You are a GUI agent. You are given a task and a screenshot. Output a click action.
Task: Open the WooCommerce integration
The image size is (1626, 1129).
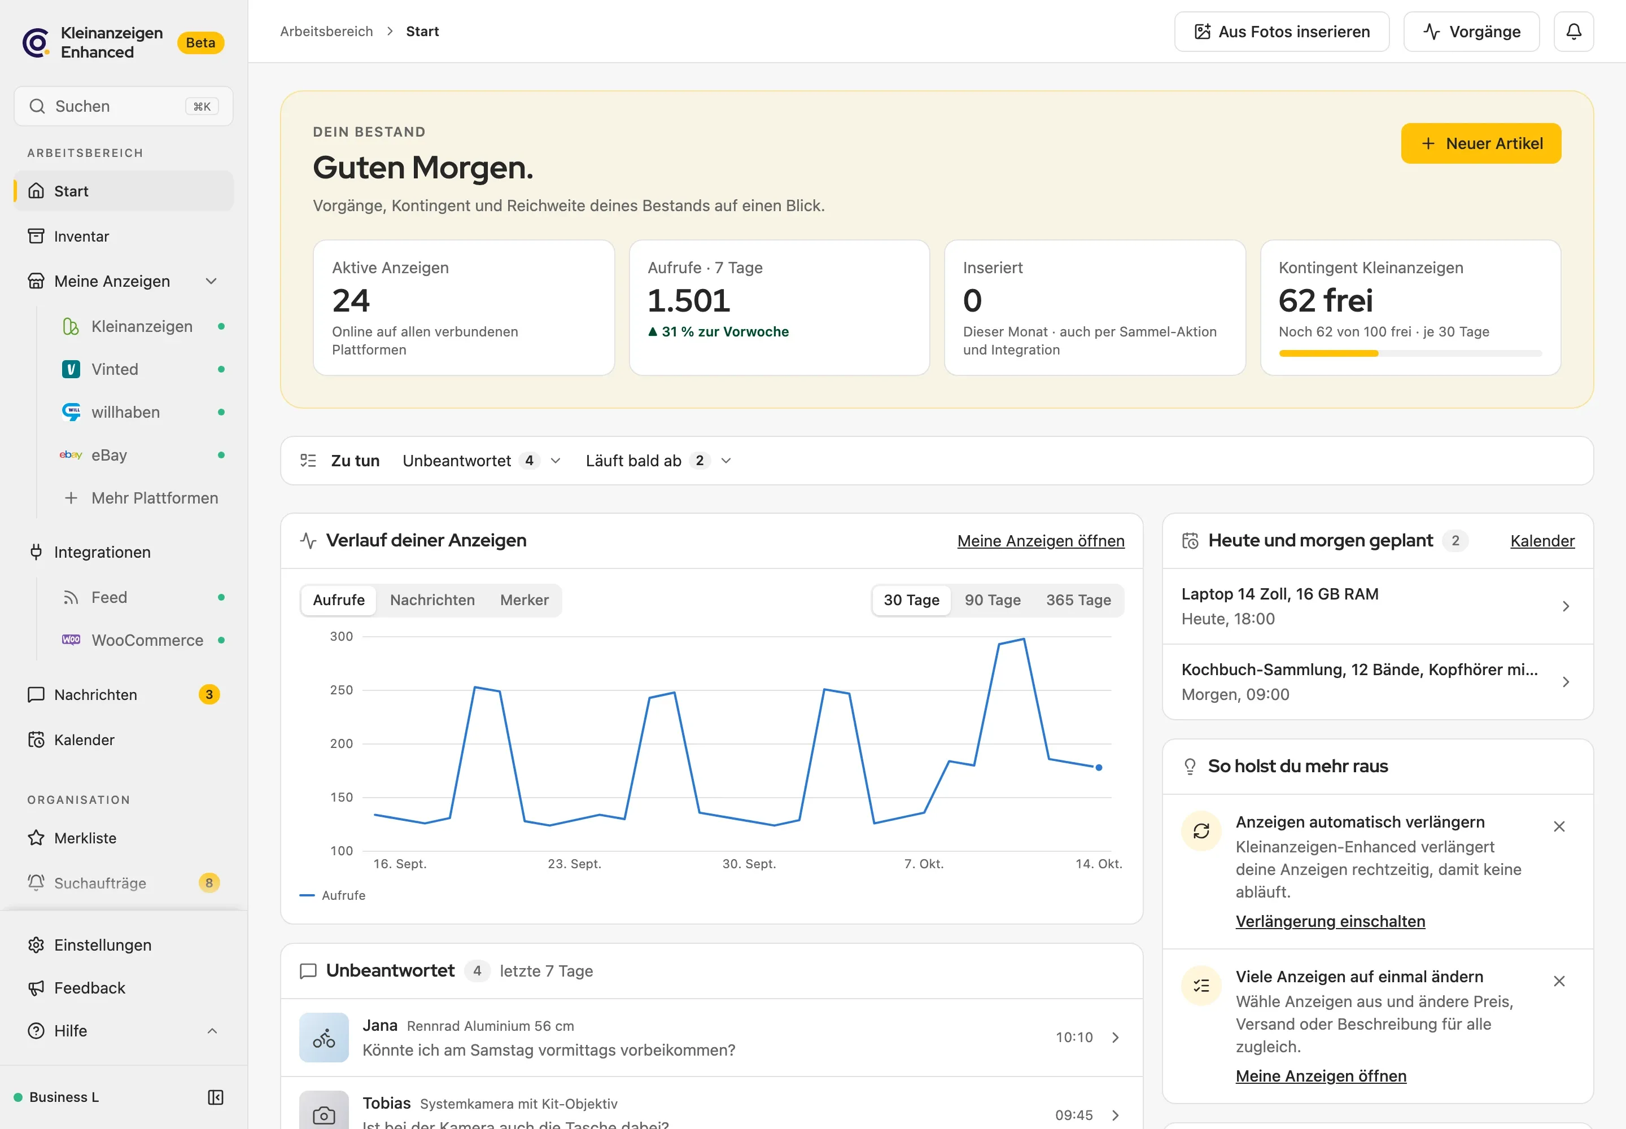click(x=142, y=640)
